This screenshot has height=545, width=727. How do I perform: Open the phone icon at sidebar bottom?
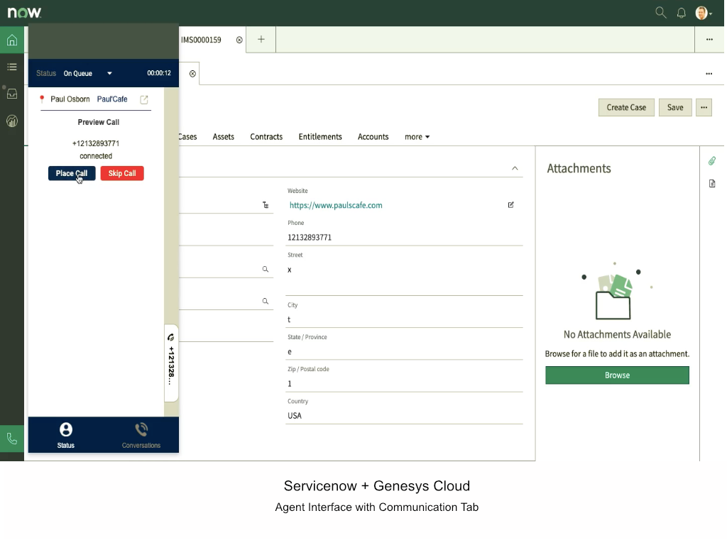12,439
